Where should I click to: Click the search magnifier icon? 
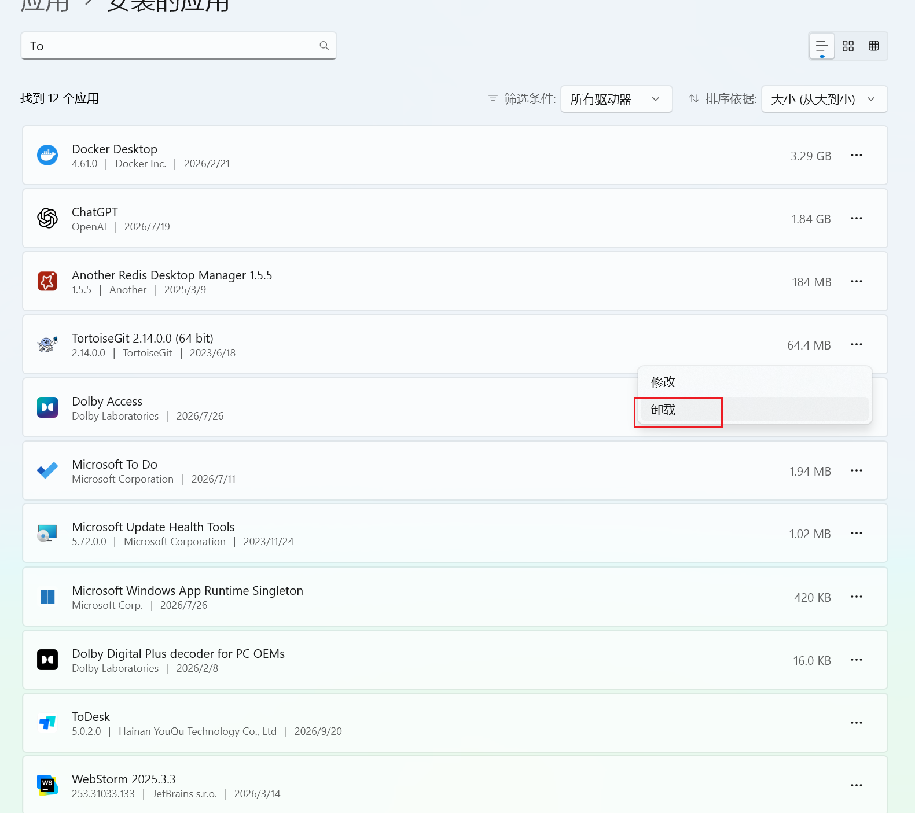tap(324, 46)
